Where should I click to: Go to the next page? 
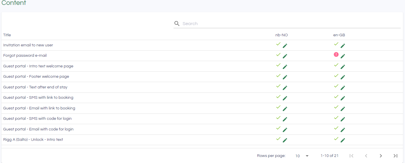[381, 156]
